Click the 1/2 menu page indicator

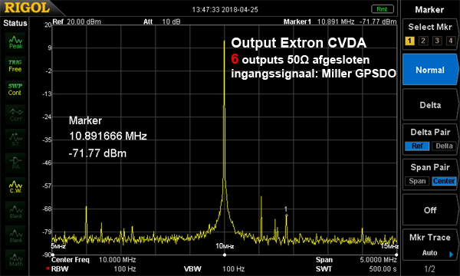point(429,269)
